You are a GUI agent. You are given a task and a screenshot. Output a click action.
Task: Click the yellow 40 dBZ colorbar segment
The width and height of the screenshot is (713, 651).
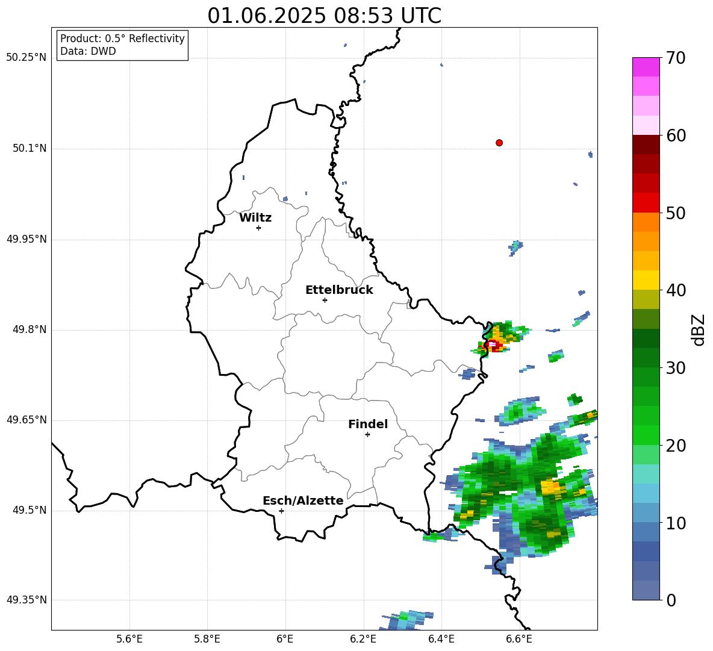(x=646, y=280)
